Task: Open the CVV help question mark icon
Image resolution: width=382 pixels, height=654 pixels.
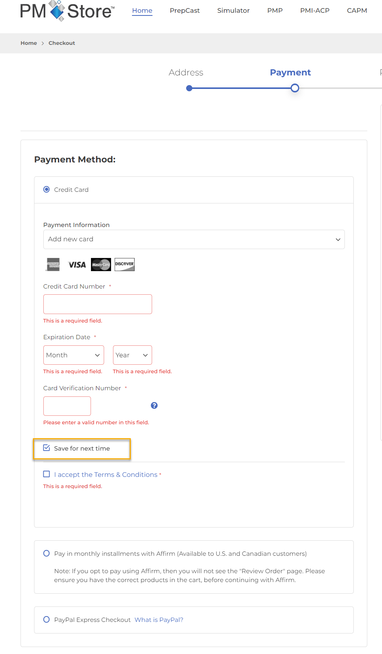Action: (x=154, y=405)
